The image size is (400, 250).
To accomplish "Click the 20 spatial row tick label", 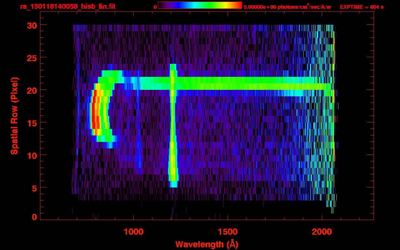I will point(32,90).
